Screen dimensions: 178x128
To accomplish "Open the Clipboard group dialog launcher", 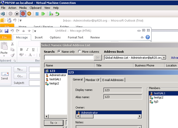I will click(x=15, y=61).
